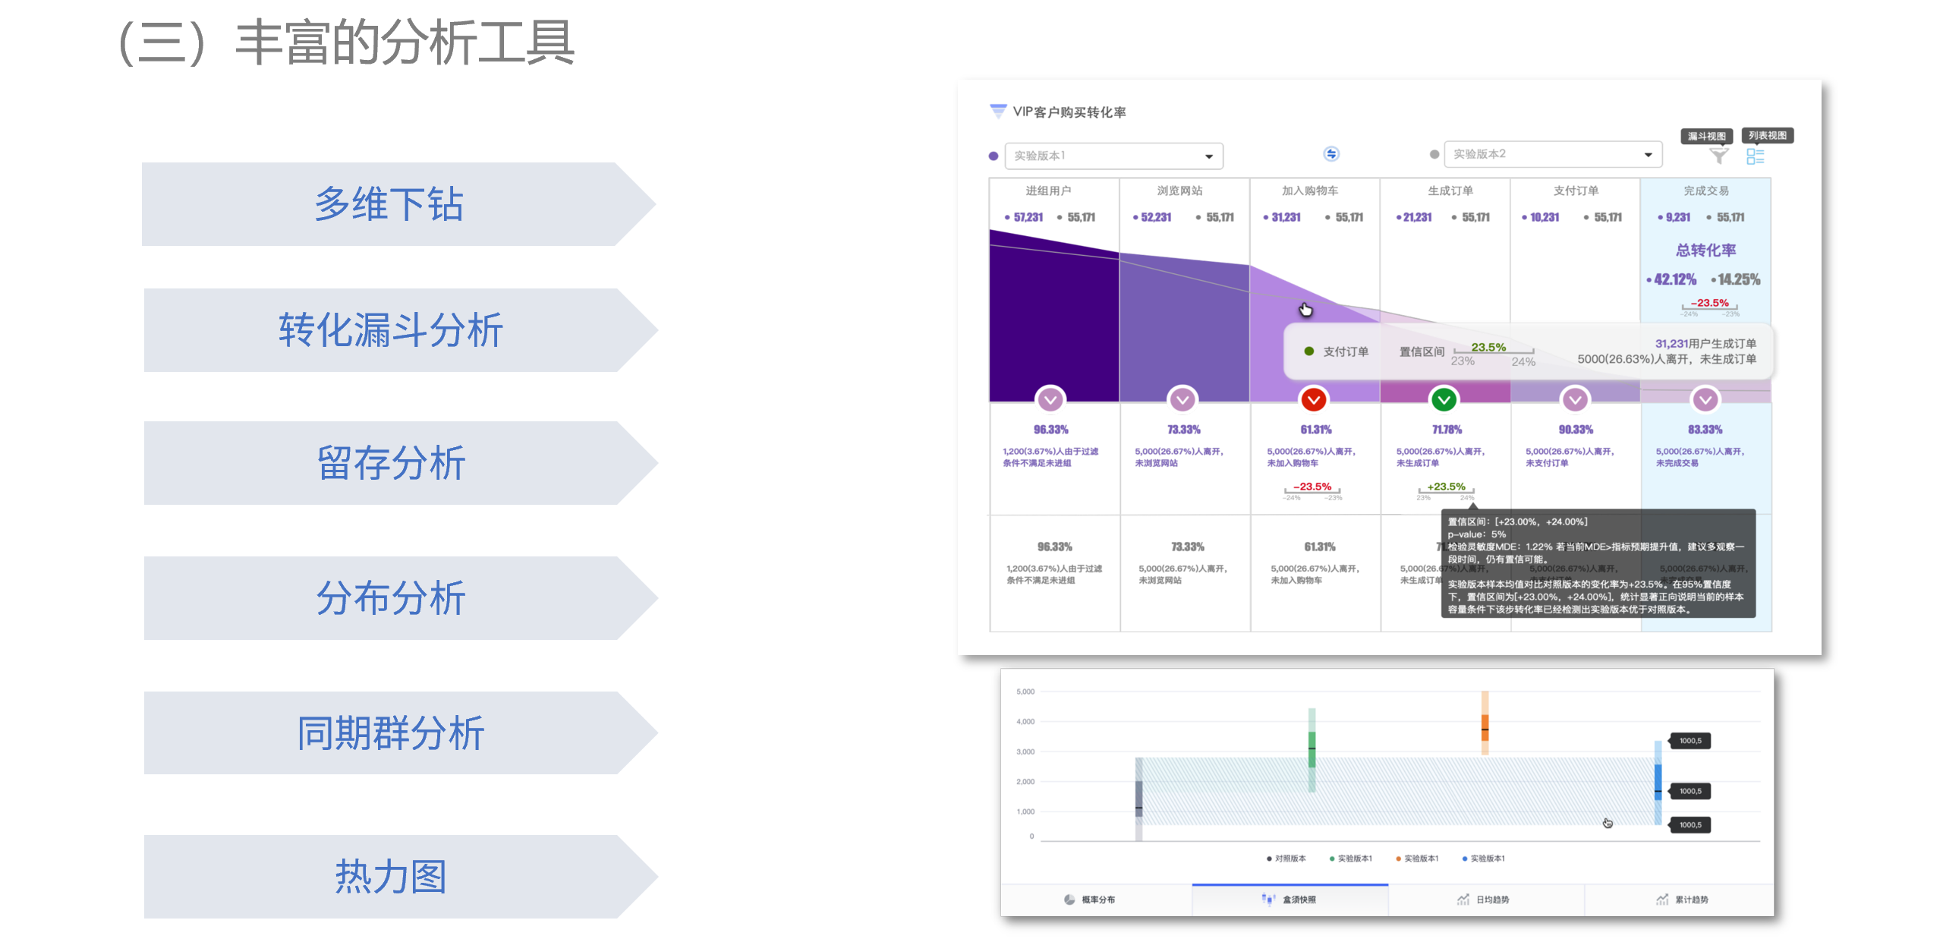
Task: Click the chevron circle under 支付订单
Action: 1575,399
